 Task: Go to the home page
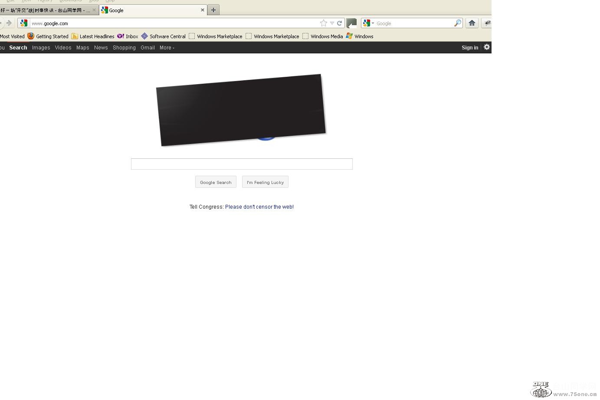pyautogui.click(x=472, y=23)
